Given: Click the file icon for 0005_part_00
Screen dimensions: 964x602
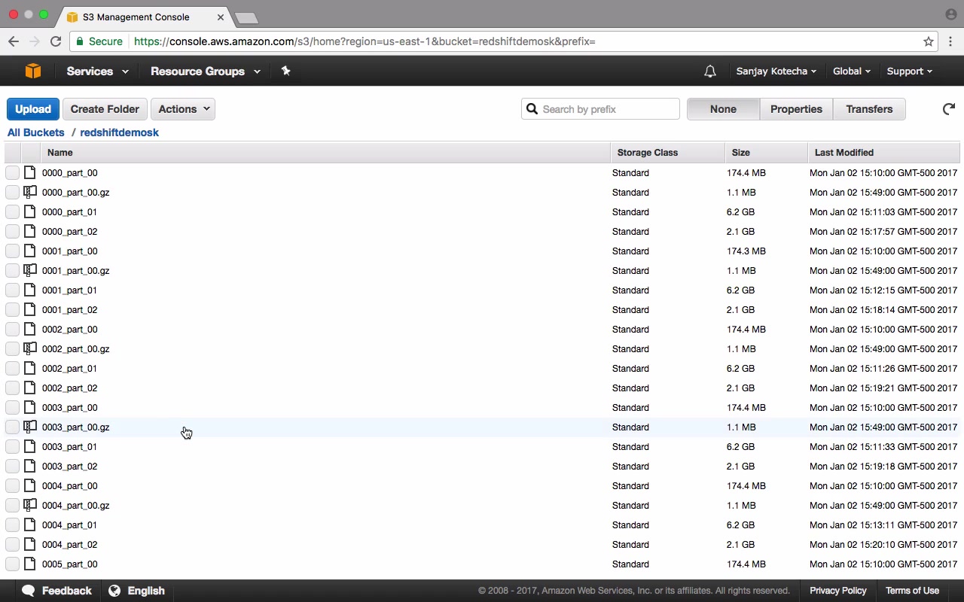Looking at the screenshot, I should (x=30, y=564).
